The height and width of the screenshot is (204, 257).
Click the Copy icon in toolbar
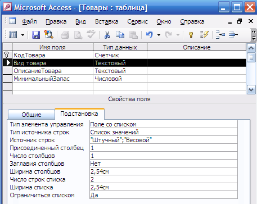[x=120, y=35]
